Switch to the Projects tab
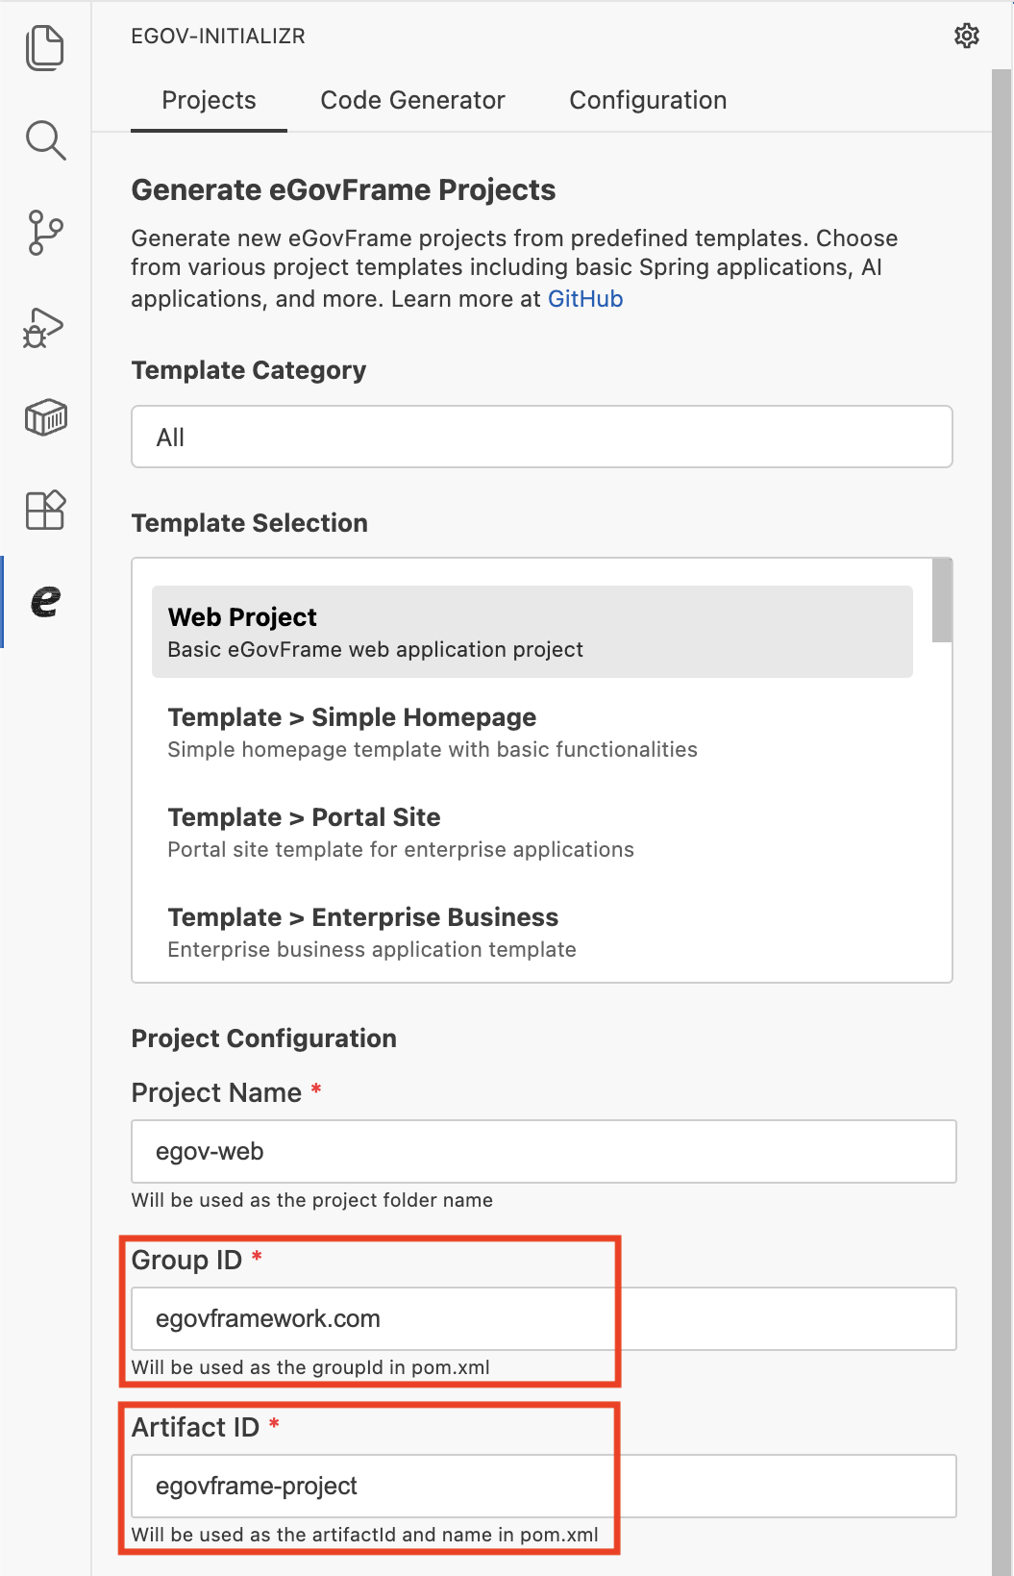 [209, 101]
